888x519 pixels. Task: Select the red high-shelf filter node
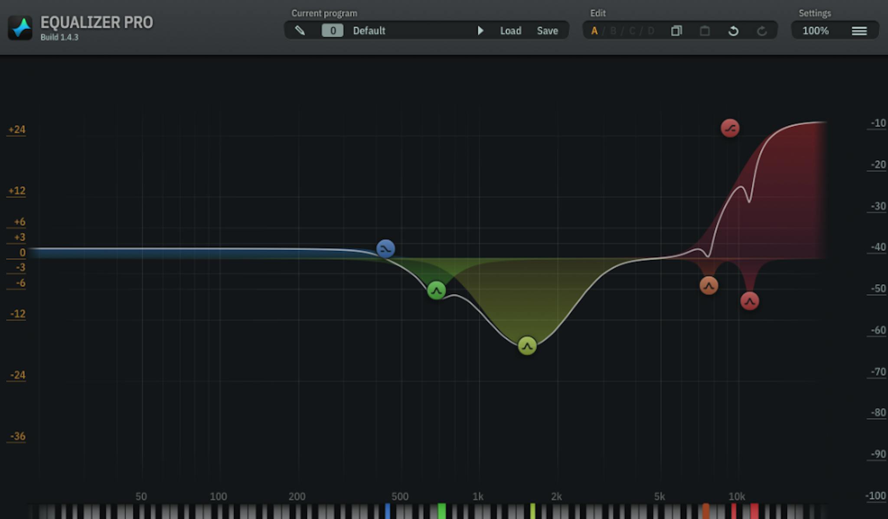730,128
